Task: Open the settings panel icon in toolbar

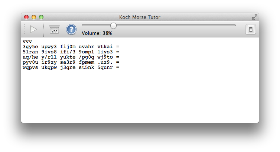Action: coord(54,29)
